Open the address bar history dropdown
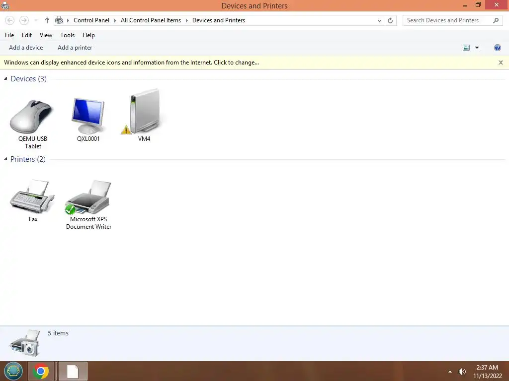Viewport: 509px width, 381px height. point(379,20)
